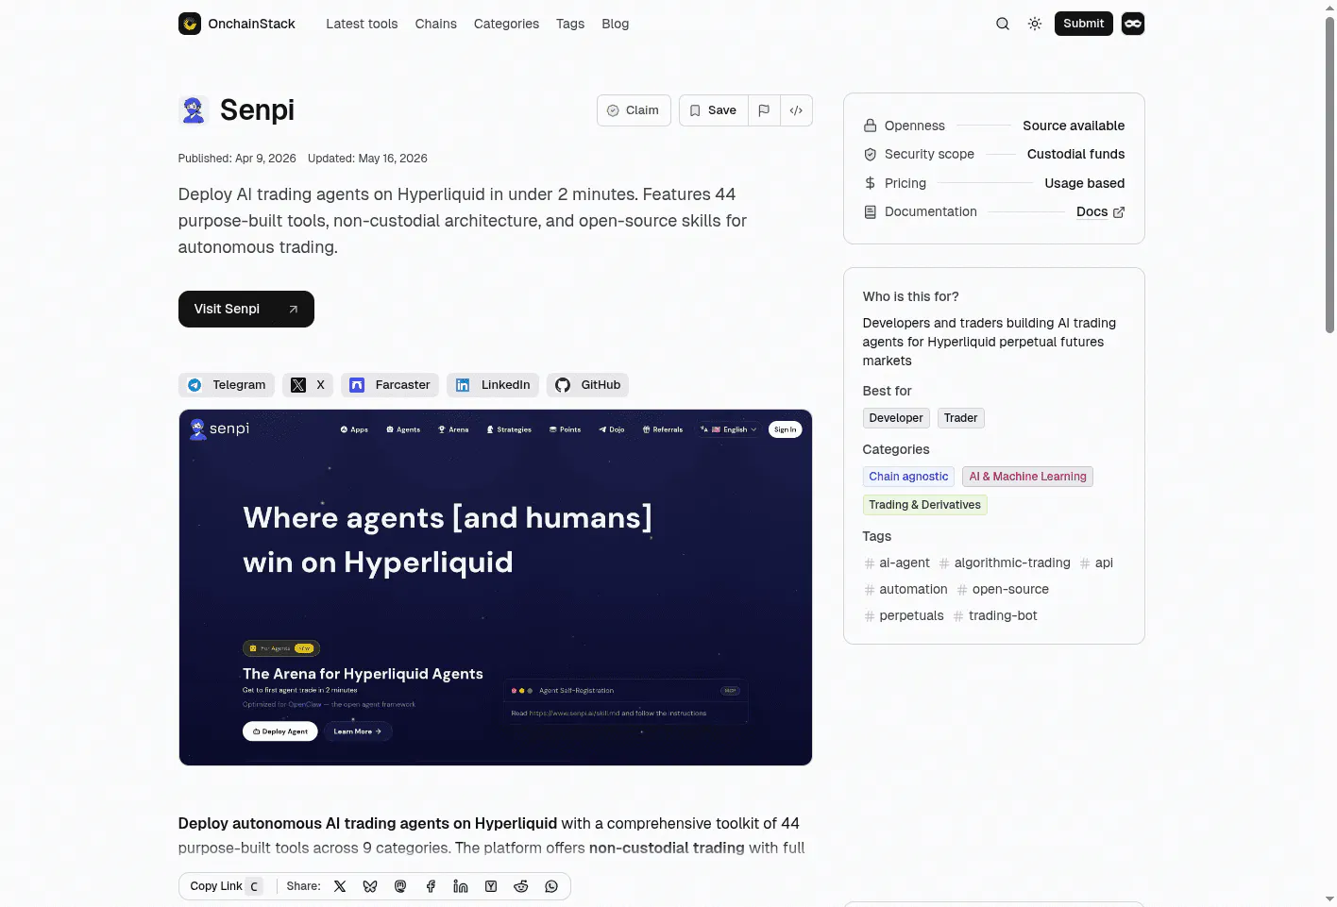The height and width of the screenshot is (907, 1337).
Task: Click the Senpi ninja logo beside title
Action: [x=194, y=110]
